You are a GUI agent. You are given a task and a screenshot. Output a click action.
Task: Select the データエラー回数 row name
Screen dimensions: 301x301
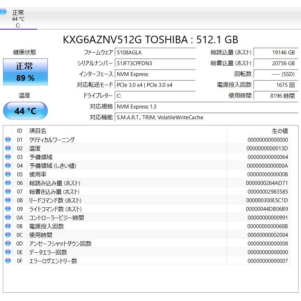[x=48, y=252]
